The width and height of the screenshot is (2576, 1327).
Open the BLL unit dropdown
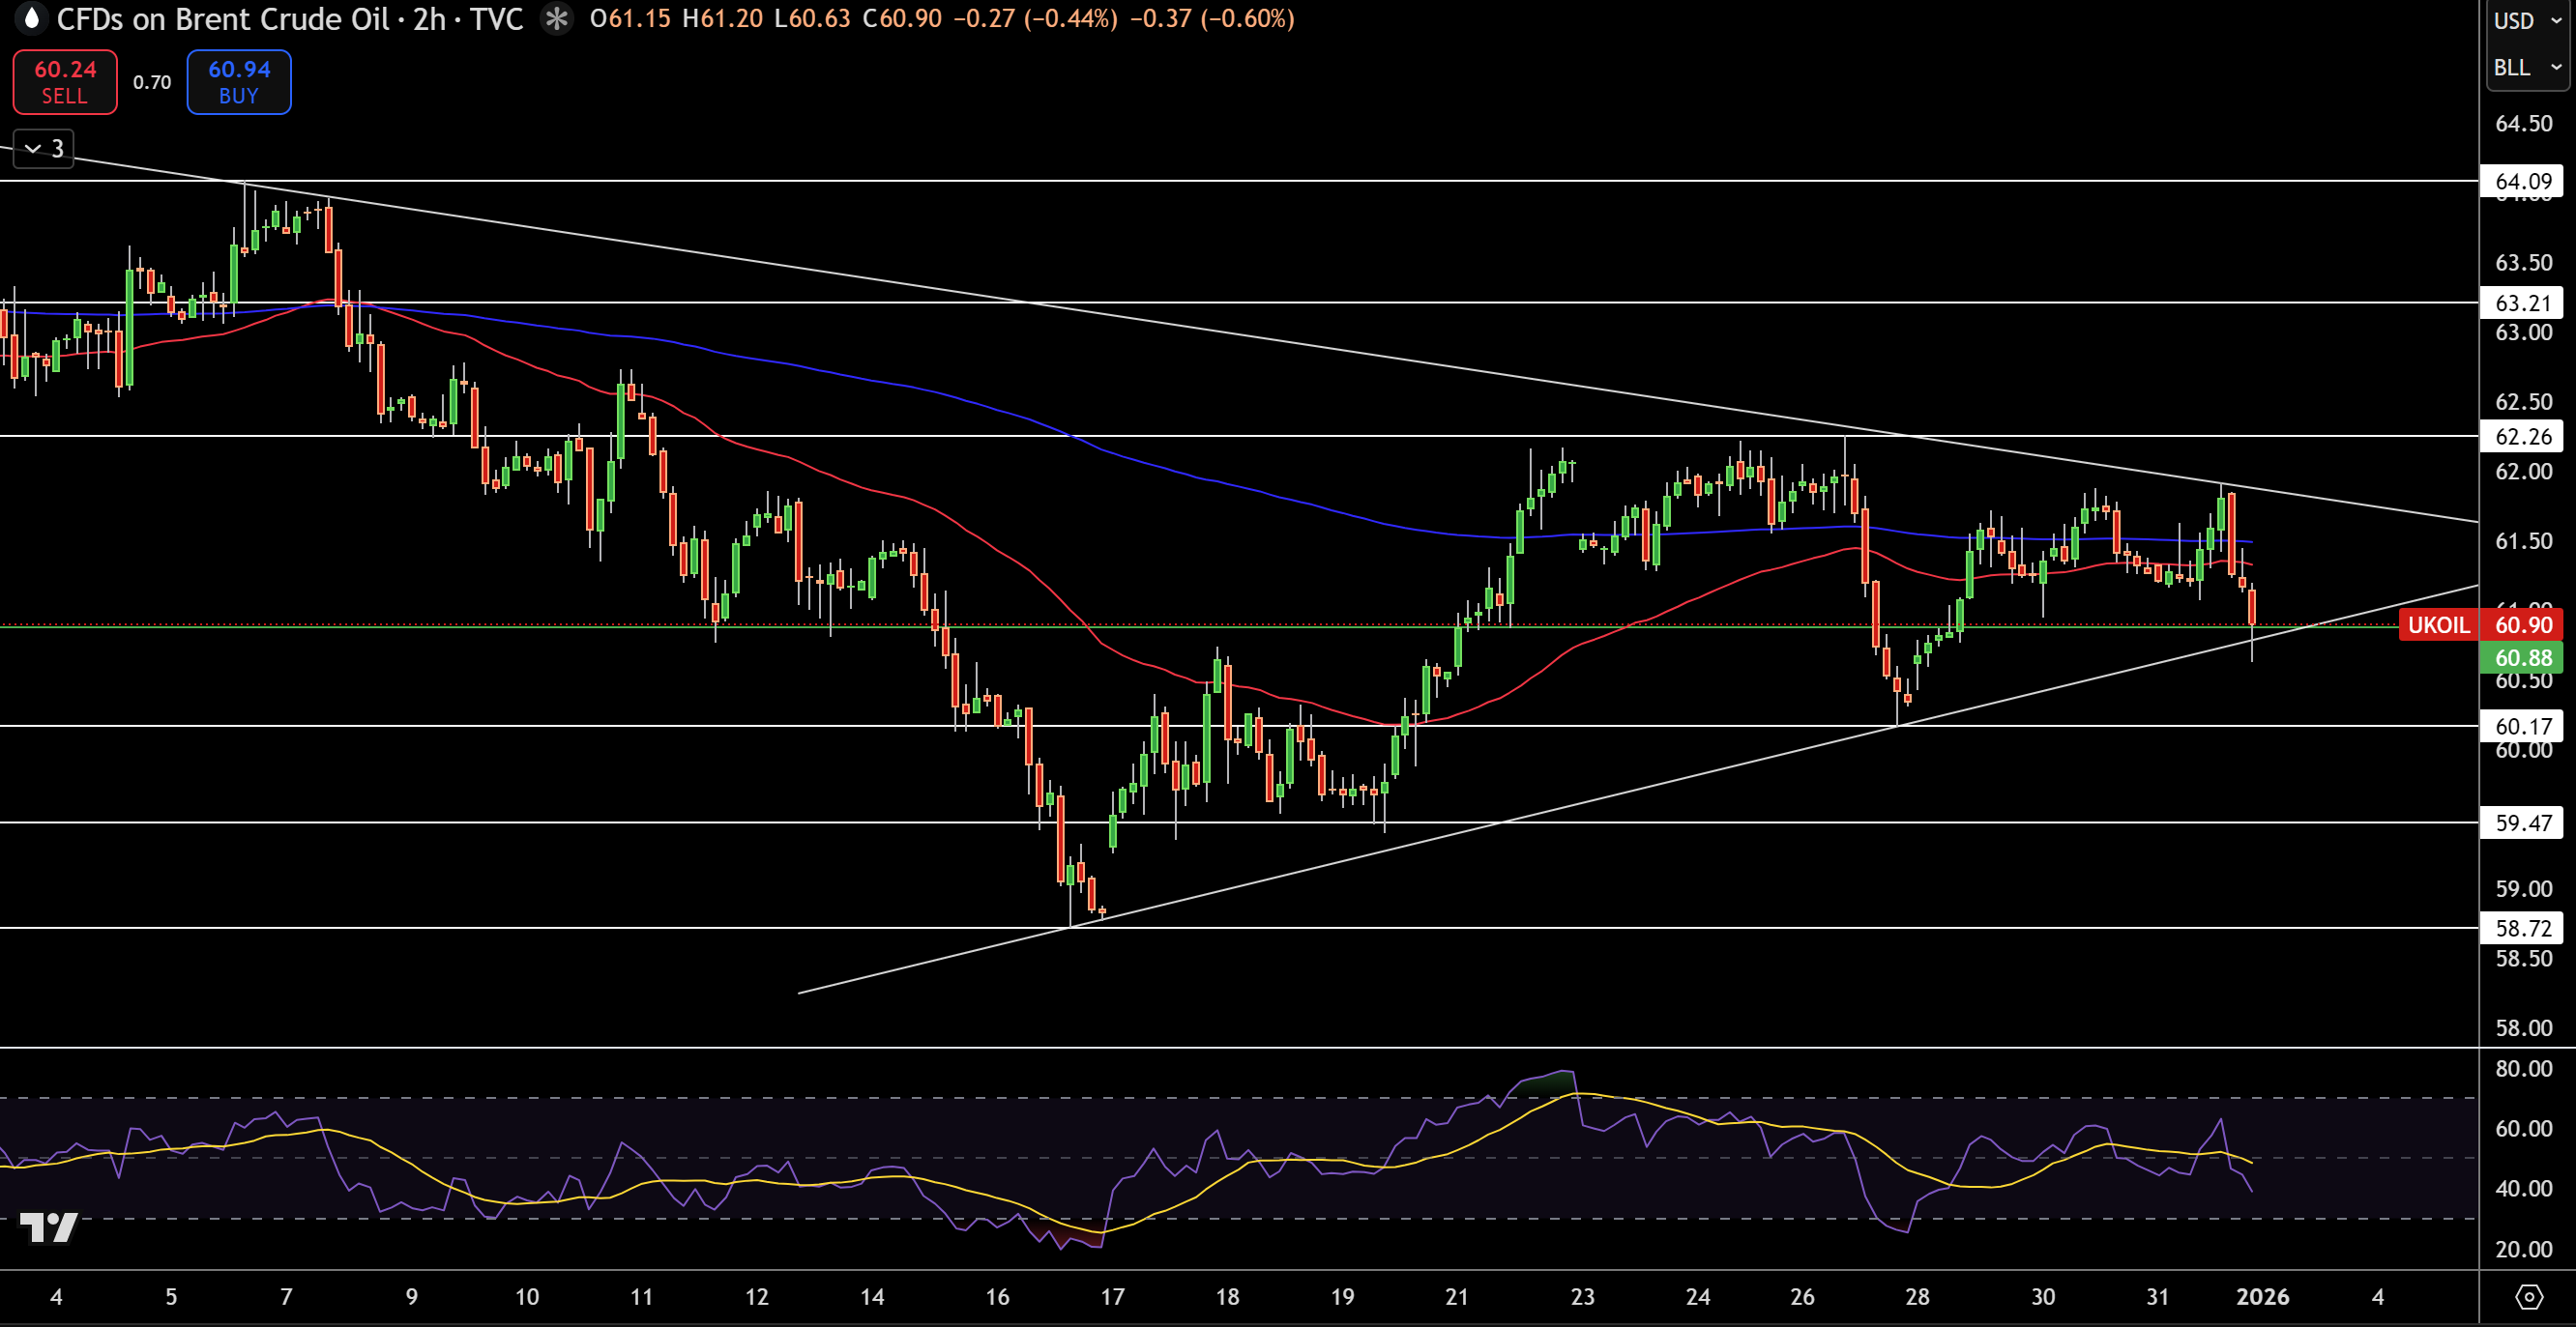coord(2527,67)
